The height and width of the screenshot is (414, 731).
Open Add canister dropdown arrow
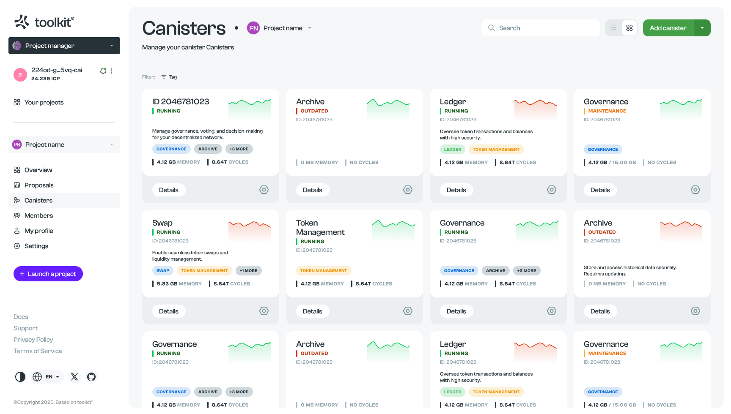click(x=702, y=28)
